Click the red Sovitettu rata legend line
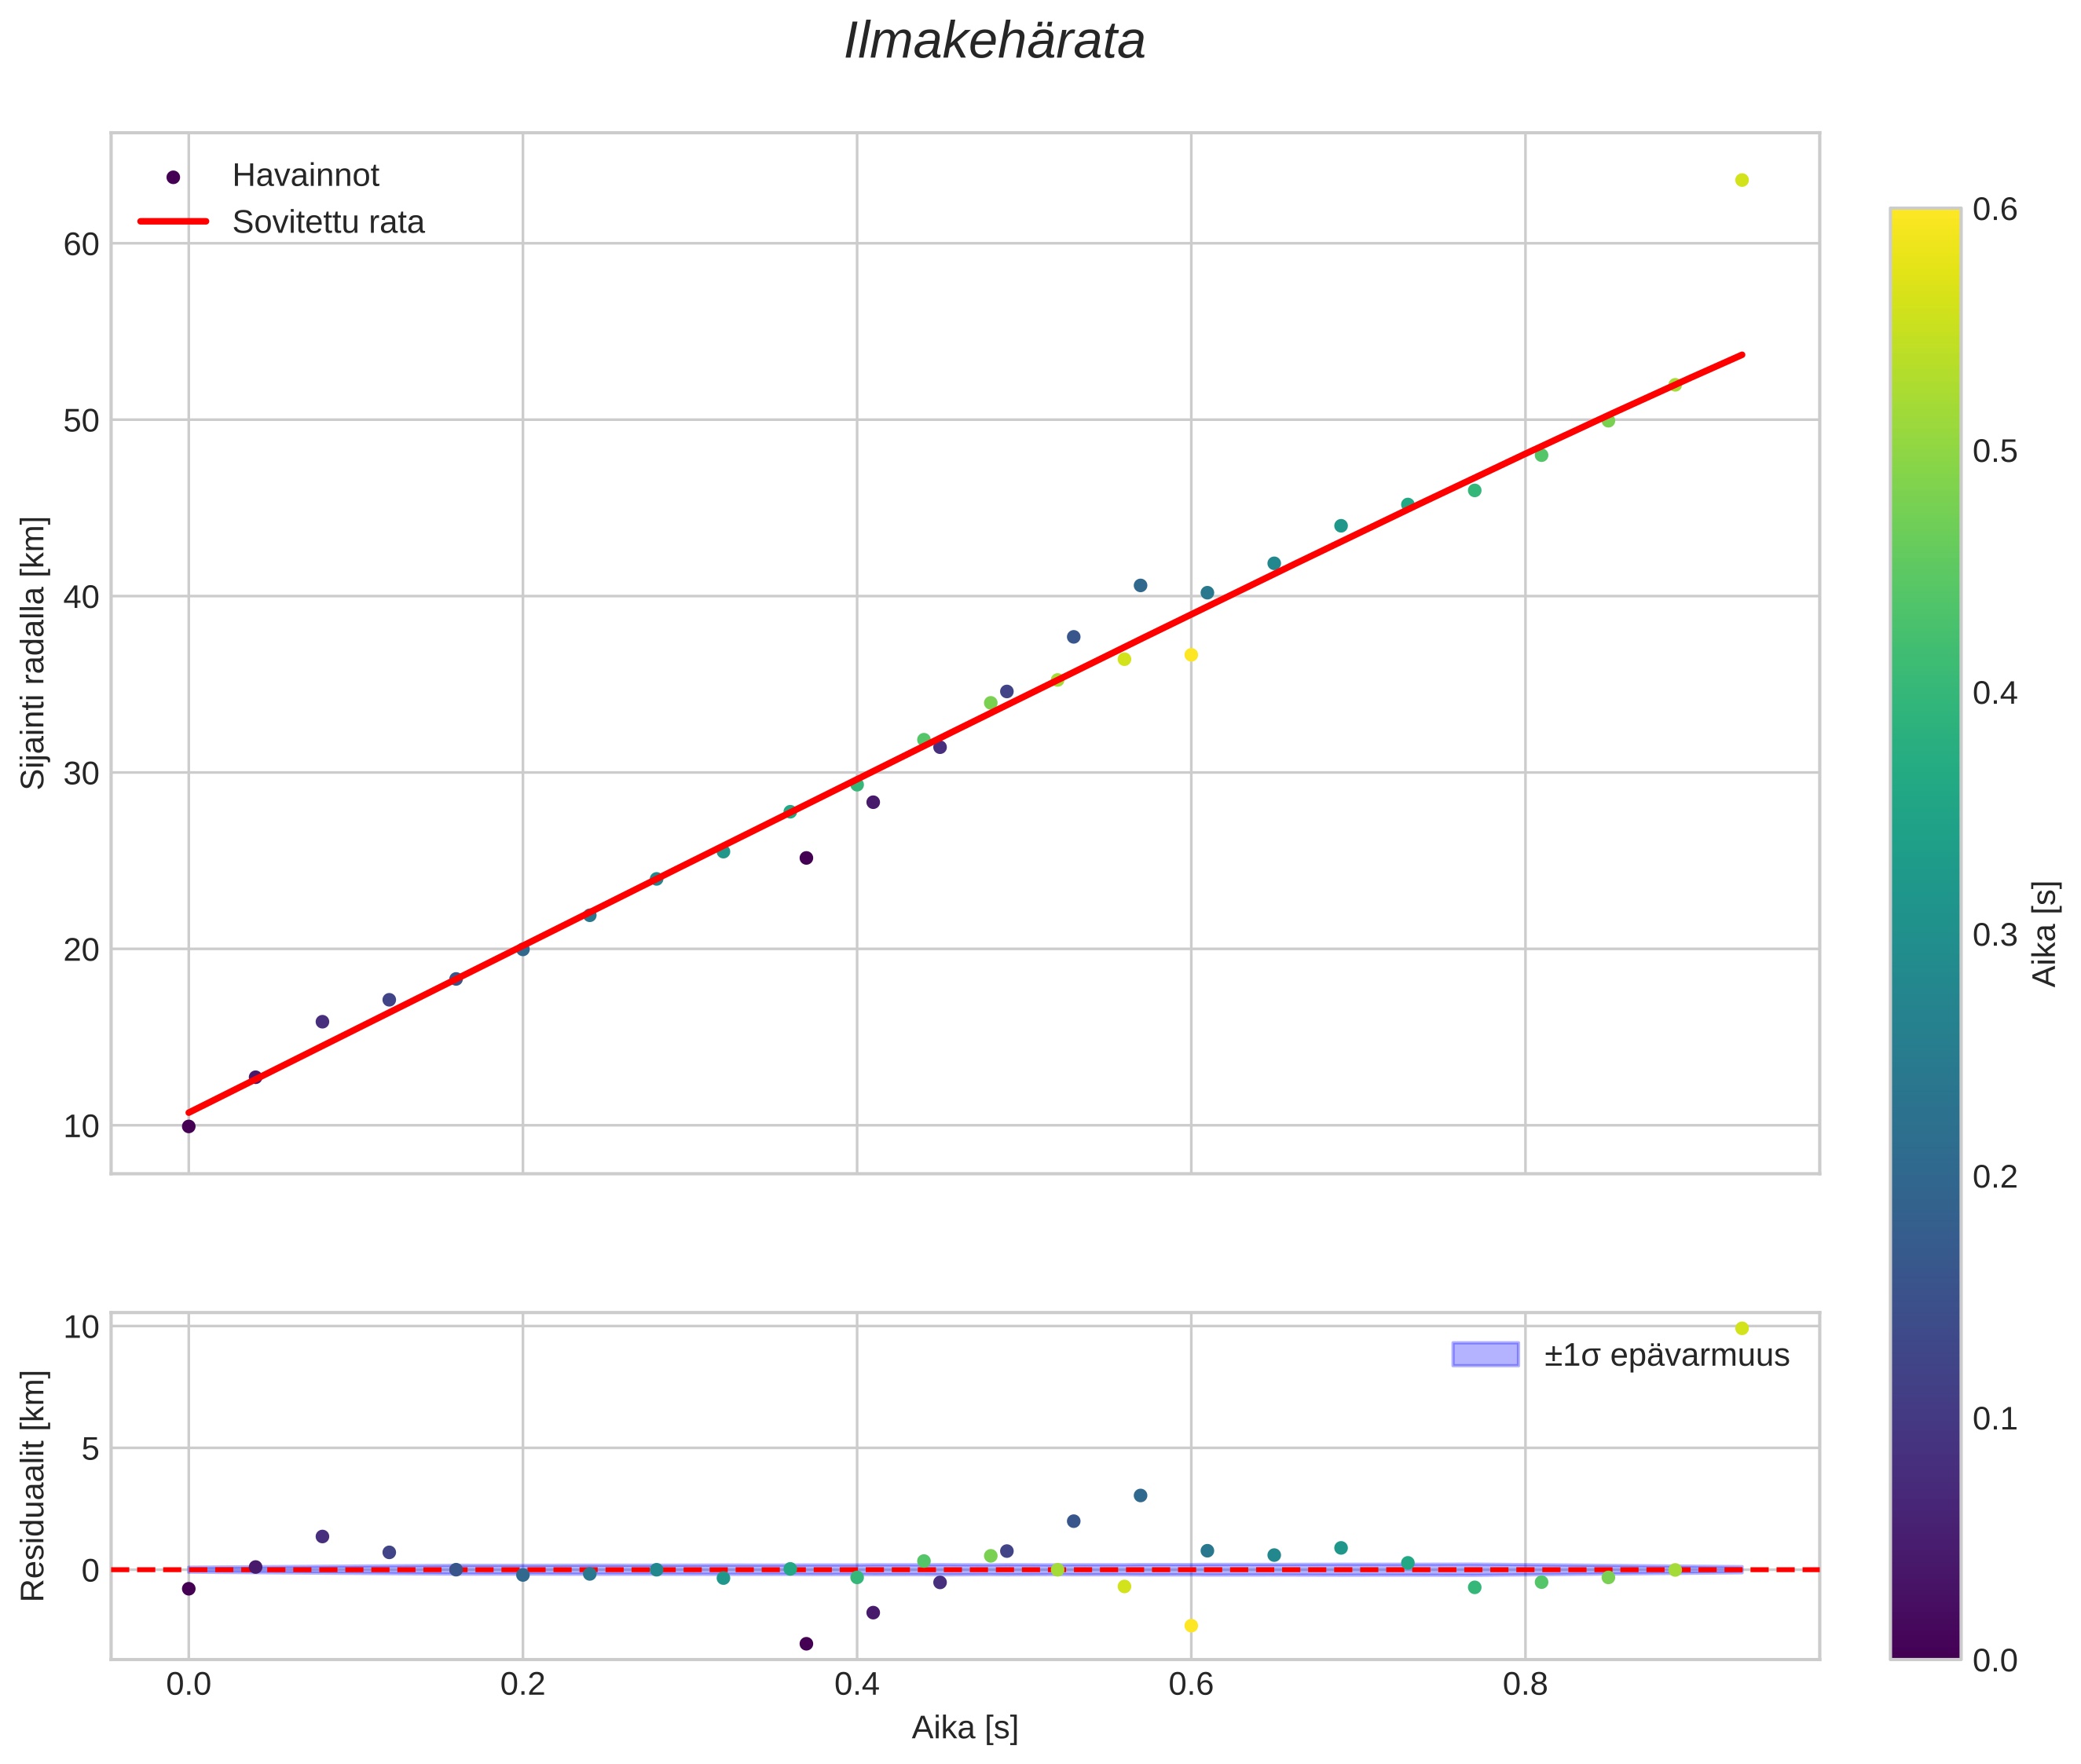2081x1764 pixels. pyautogui.click(x=173, y=221)
